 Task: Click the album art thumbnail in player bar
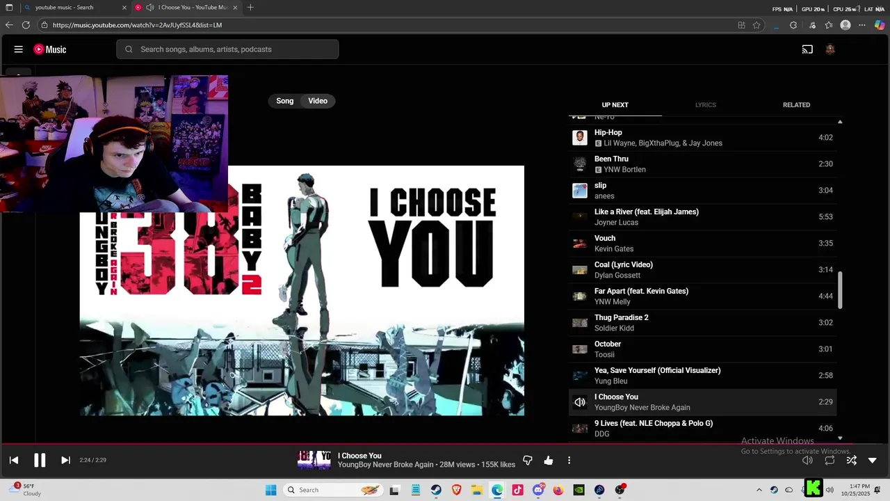314,460
